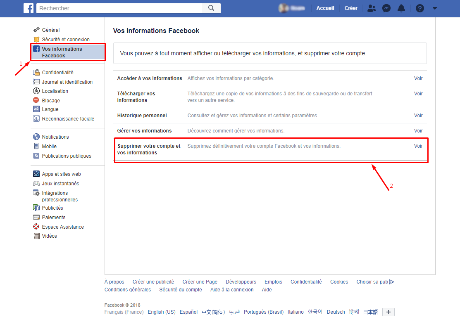Click the Notifications globe icon

click(x=36, y=137)
